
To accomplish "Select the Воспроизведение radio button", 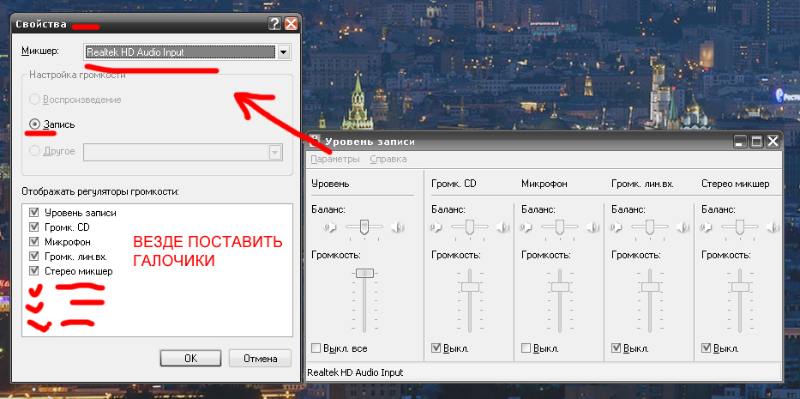I will coord(34,100).
